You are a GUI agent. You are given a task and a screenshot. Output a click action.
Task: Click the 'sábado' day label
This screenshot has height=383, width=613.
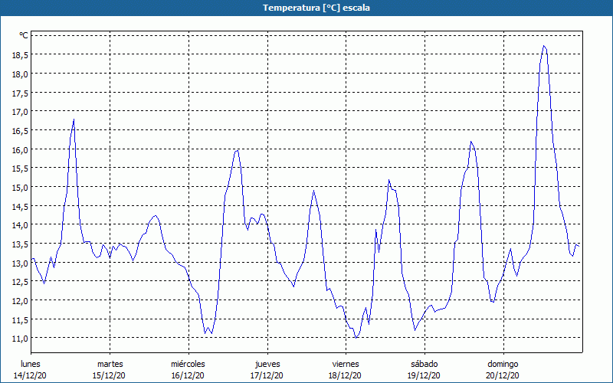[x=425, y=364]
